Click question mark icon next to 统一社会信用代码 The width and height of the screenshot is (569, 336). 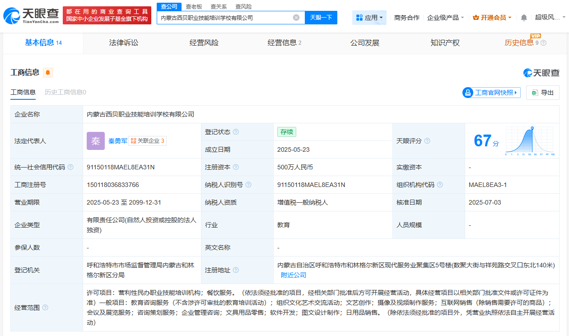[x=70, y=167]
